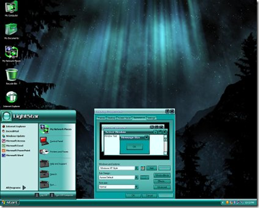Click the Effects button
The height and width of the screenshot is (208, 259).
162,181
